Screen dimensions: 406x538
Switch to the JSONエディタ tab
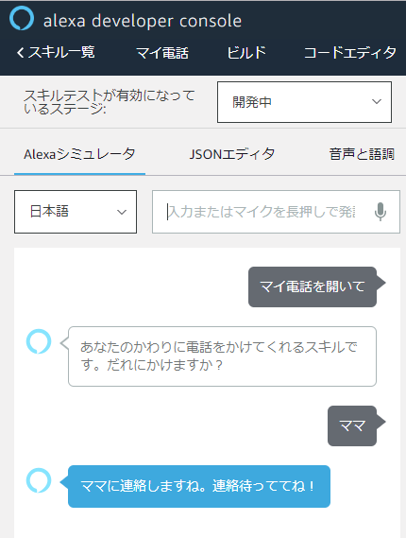232,154
